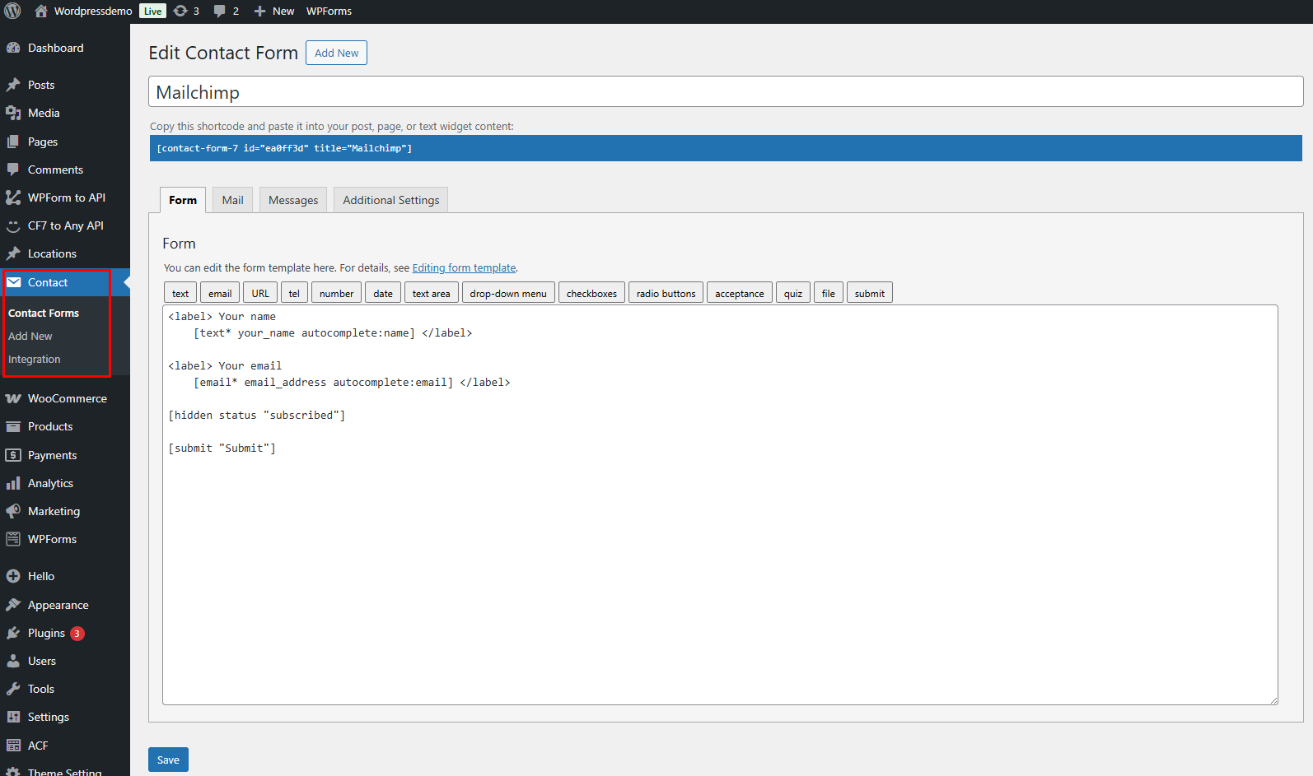Click the Posts pin icon
The image size is (1313, 776).
point(13,85)
